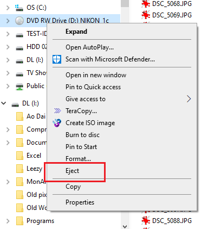Open file DSC_5069.JPG

[x=172, y=15]
